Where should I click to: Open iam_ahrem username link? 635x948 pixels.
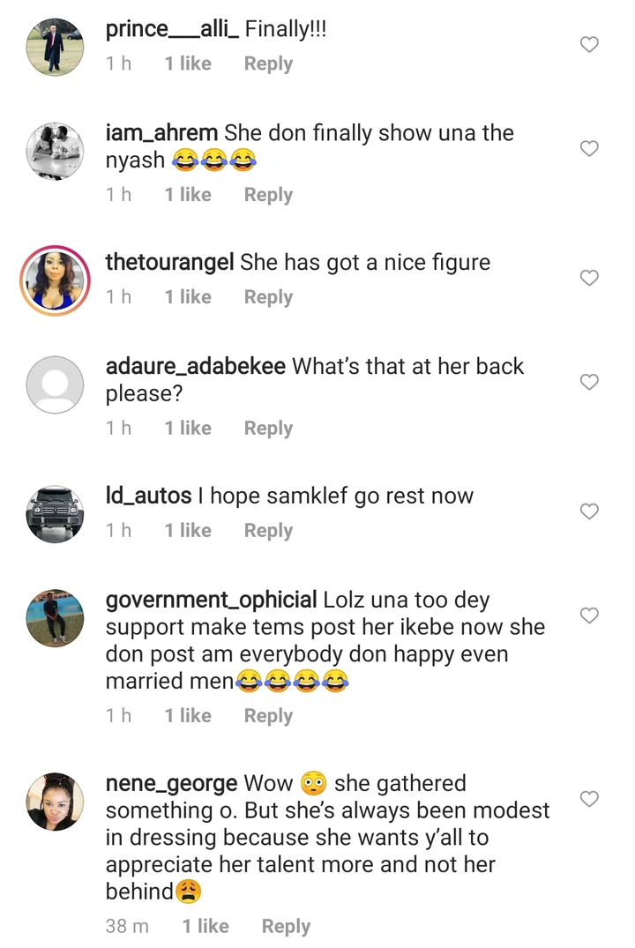[161, 133]
